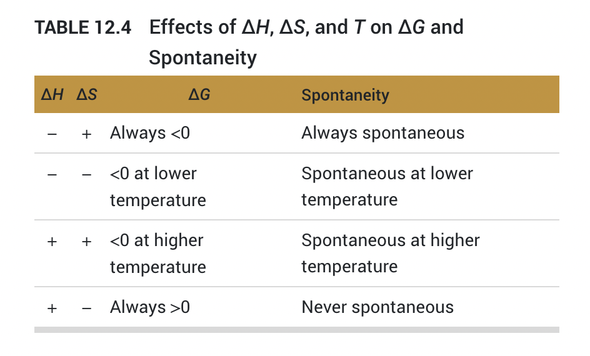This screenshot has height=356, width=590.
Task: Select the Always spontaneous cell
Action: click(382, 133)
